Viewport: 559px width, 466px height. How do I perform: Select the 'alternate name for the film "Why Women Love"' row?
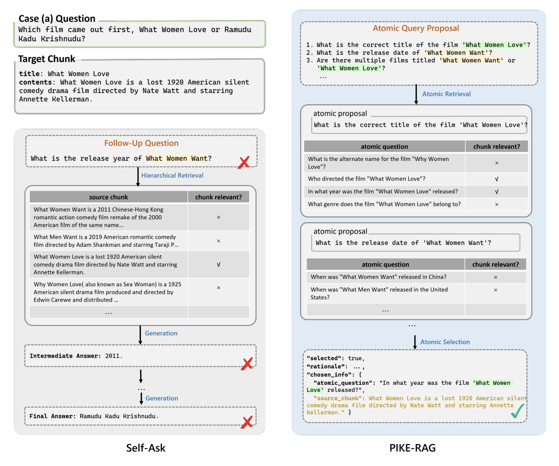(416, 163)
